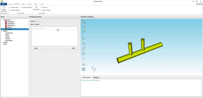Select Bool-1 in the tree
The width and height of the screenshot is (203, 98).
(10, 27)
